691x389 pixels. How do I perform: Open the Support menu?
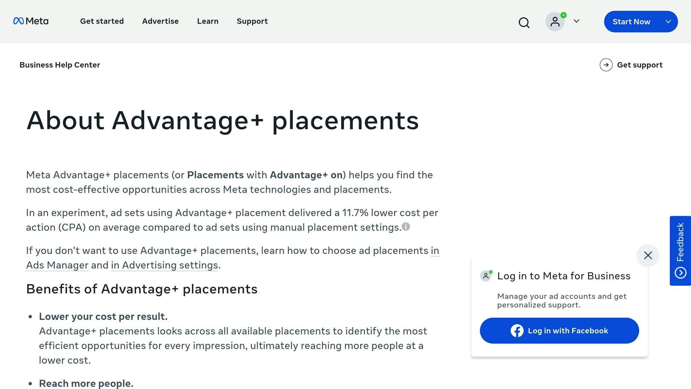[252, 21]
